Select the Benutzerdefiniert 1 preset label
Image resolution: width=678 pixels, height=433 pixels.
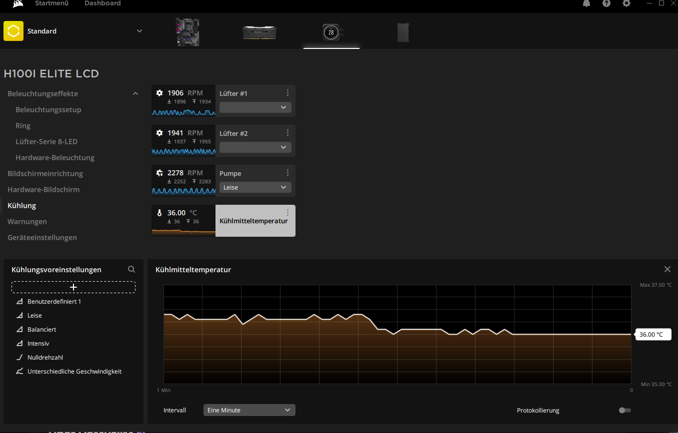point(54,302)
